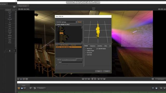Expand the third subfolder under MDL Files

58,30
